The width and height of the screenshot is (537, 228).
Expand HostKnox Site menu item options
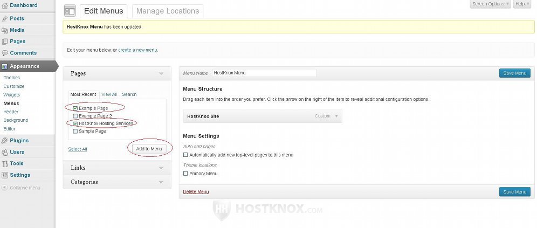pyautogui.click(x=336, y=116)
